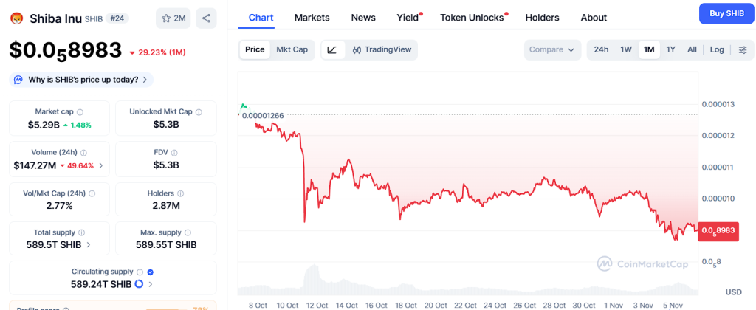The width and height of the screenshot is (756, 310).
Task: Open chart settings filter icon
Action: 743,49
